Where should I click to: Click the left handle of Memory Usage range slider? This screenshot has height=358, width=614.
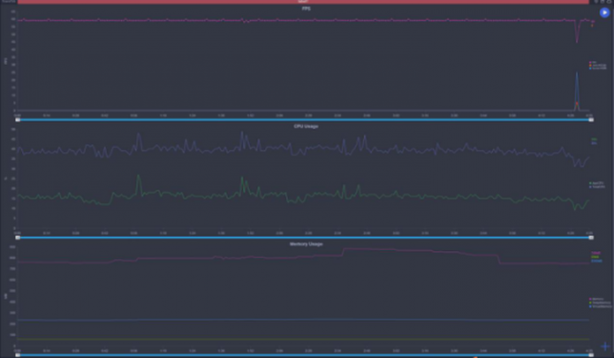tap(18, 354)
